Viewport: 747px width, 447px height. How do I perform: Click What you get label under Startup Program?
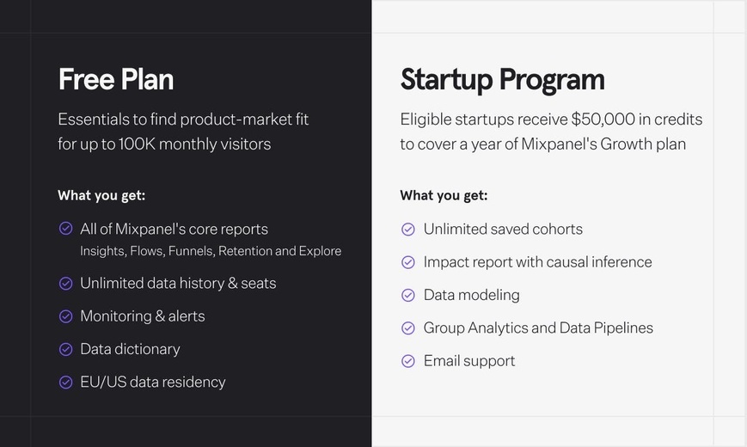444,195
